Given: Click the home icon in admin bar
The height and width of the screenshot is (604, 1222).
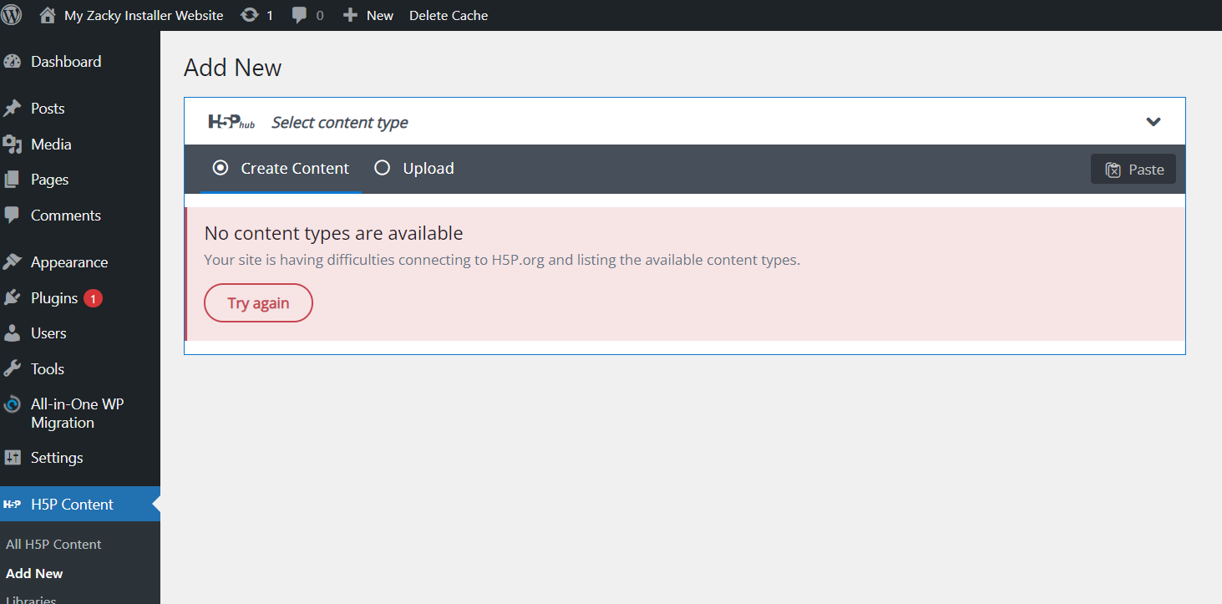Looking at the screenshot, I should 48,15.
